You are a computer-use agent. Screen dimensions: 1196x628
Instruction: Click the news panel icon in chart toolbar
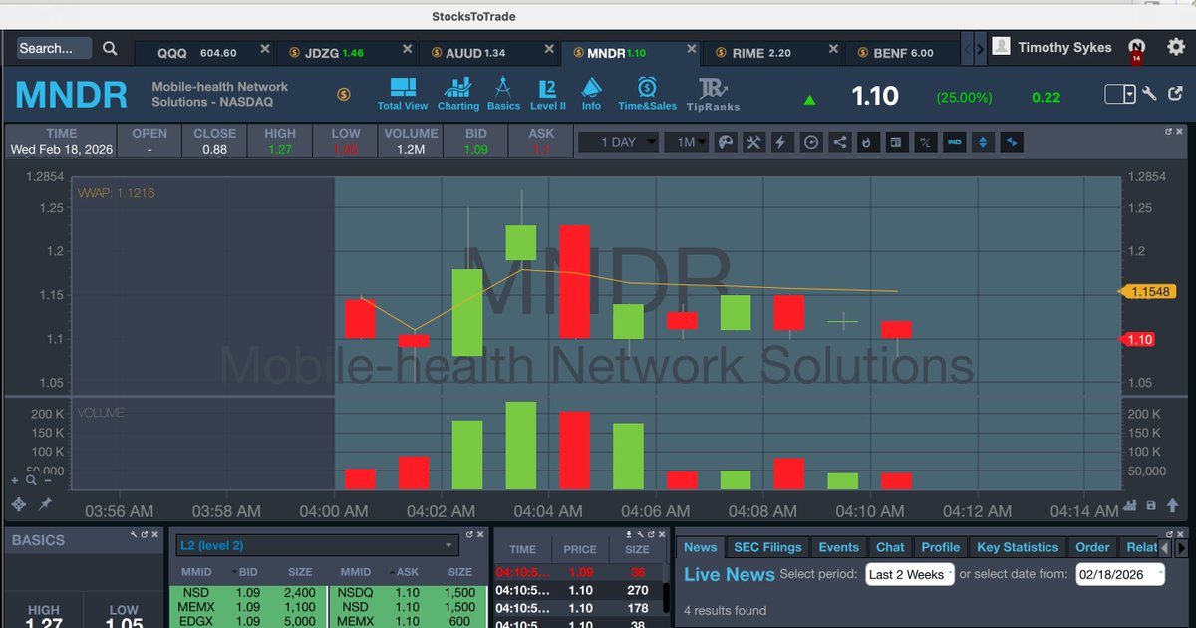[x=896, y=142]
